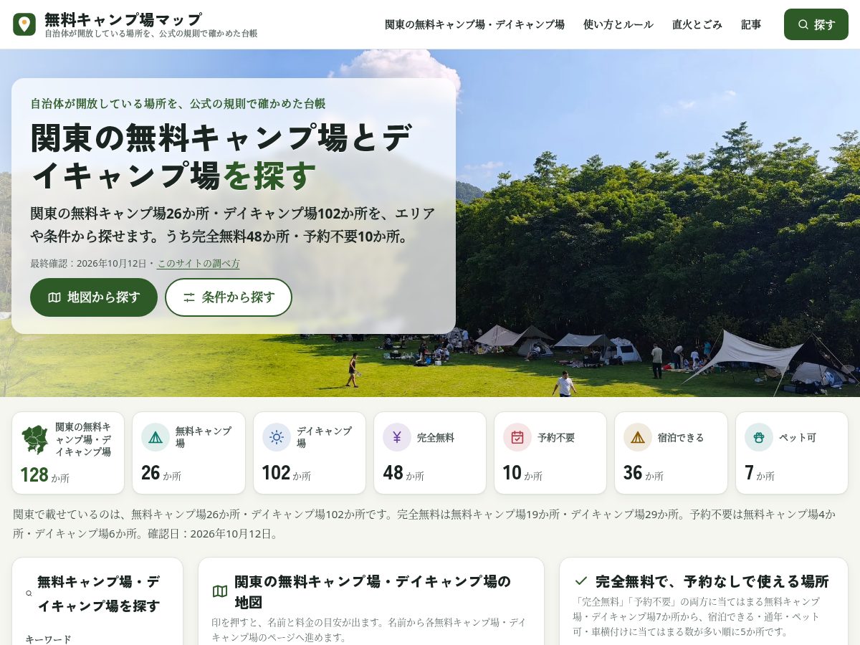
Task: Select the 関東の無料キャンプ場・デイキャンプ場 128か所 card
Action: tap(68, 453)
